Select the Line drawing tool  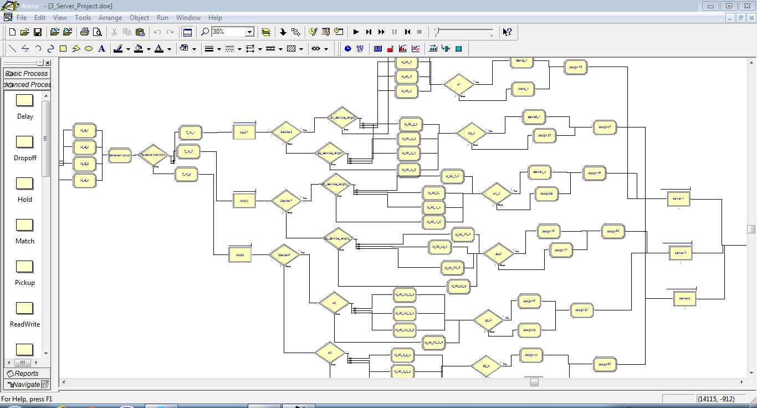coord(12,49)
